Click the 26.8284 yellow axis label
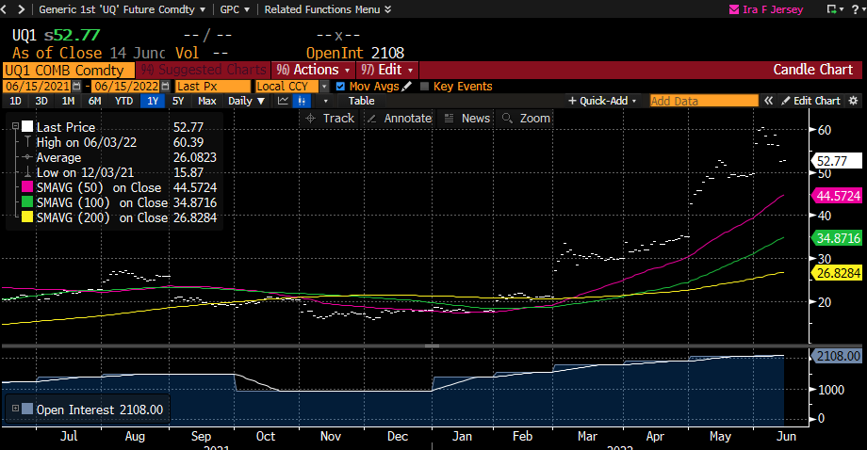This screenshot has height=450, width=867. click(836, 273)
